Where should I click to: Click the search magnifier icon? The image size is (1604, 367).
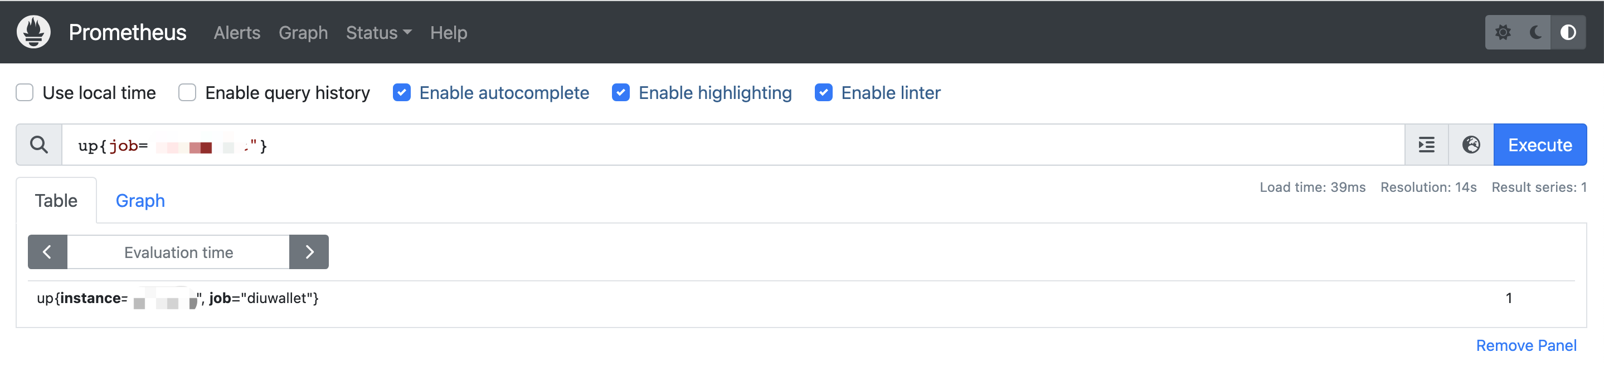coord(39,145)
